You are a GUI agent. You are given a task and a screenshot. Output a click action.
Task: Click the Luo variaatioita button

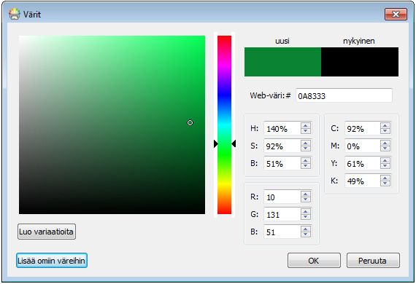coord(47,232)
